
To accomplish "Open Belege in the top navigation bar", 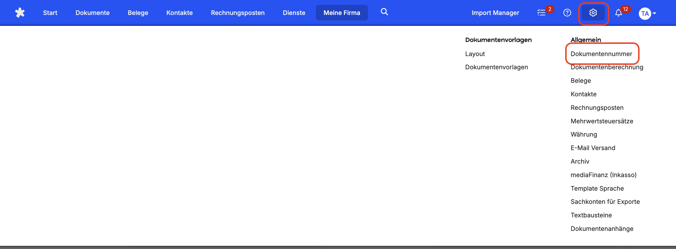I will (x=138, y=13).
